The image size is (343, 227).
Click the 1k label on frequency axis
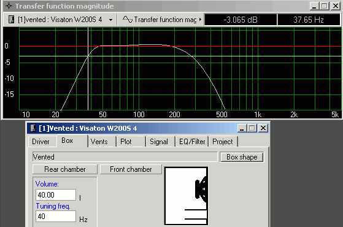258,115
